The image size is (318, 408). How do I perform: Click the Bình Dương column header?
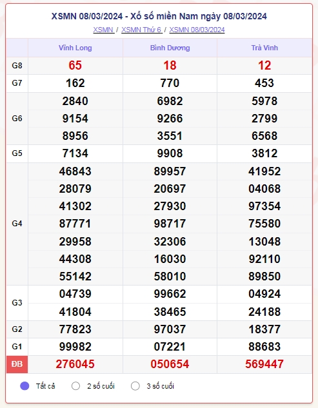click(x=170, y=48)
